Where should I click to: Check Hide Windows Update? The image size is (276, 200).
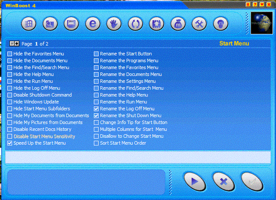9,102
